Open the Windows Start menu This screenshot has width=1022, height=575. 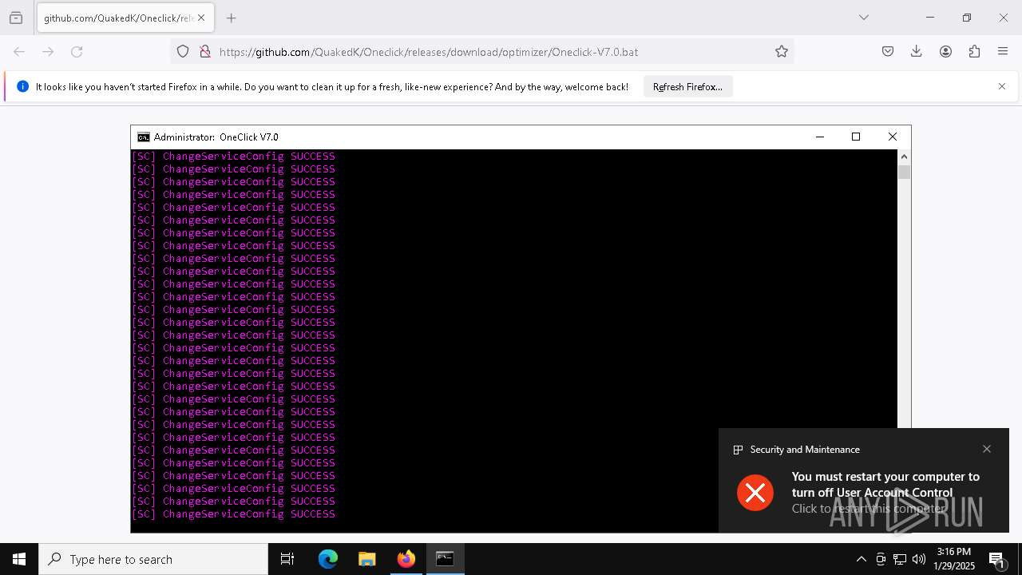(x=19, y=559)
